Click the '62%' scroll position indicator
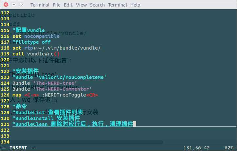The width and height of the screenshot is (237, 151). (229, 148)
